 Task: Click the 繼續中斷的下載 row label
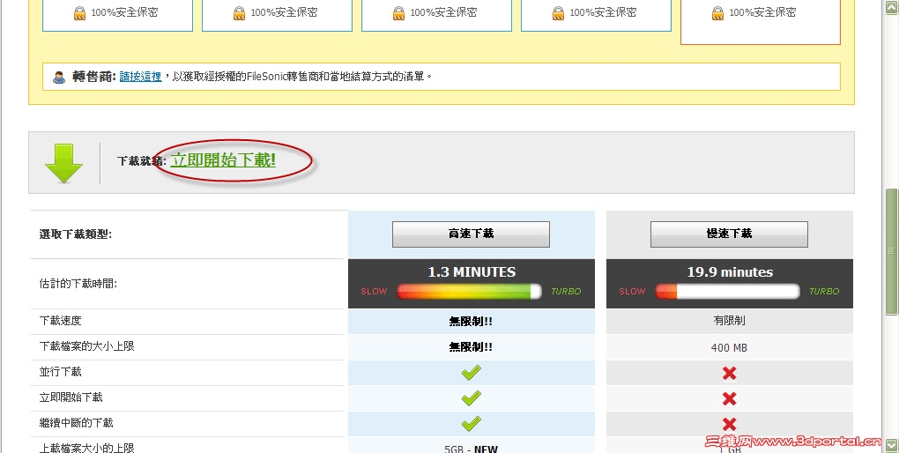click(x=77, y=423)
